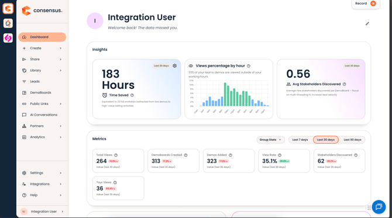The width and height of the screenshot is (392, 218).
Task: Open the Dashboard sidebar item
Action: (42, 37)
